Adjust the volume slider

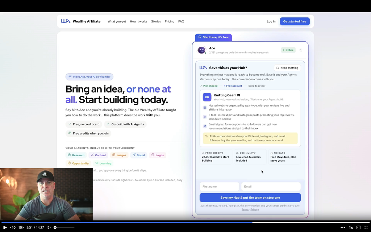[x=64, y=228]
